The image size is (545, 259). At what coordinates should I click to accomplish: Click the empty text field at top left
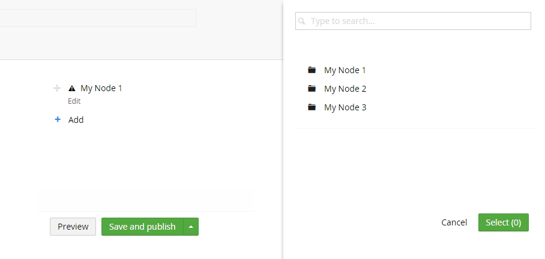click(x=98, y=18)
